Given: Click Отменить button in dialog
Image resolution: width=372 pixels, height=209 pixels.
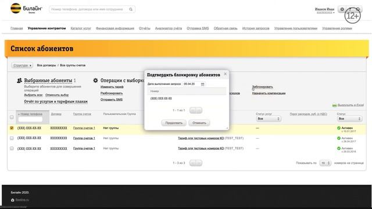Looking at the screenshot, I should (x=199, y=123).
